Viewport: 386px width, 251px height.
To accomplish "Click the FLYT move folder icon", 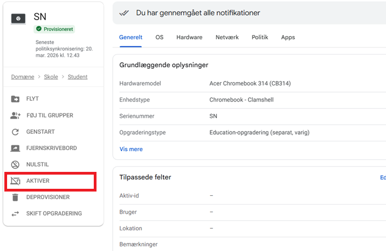I will (15, 99).
